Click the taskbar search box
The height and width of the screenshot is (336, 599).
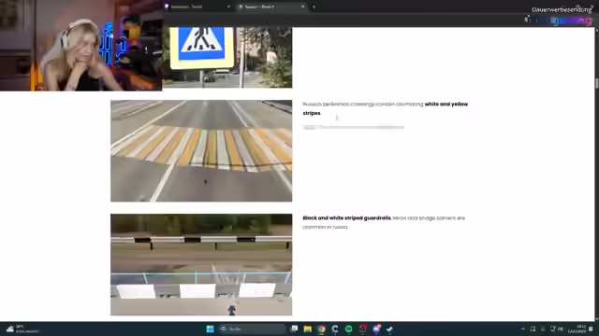click(x=252, y=329)
